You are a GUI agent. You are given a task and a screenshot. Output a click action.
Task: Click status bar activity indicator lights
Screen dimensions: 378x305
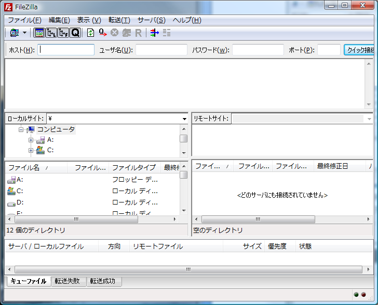coord(360,295)
